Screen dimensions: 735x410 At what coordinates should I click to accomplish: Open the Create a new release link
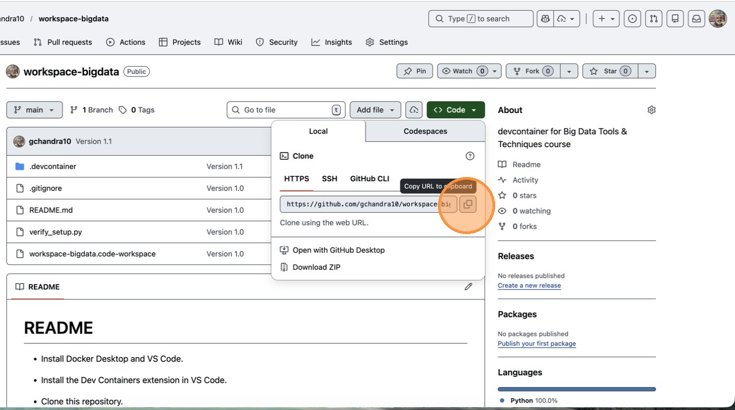click(529, 285)
